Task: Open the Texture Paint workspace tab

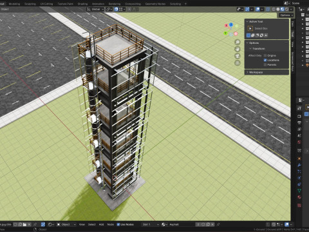Action: click(x=65, y=4)
